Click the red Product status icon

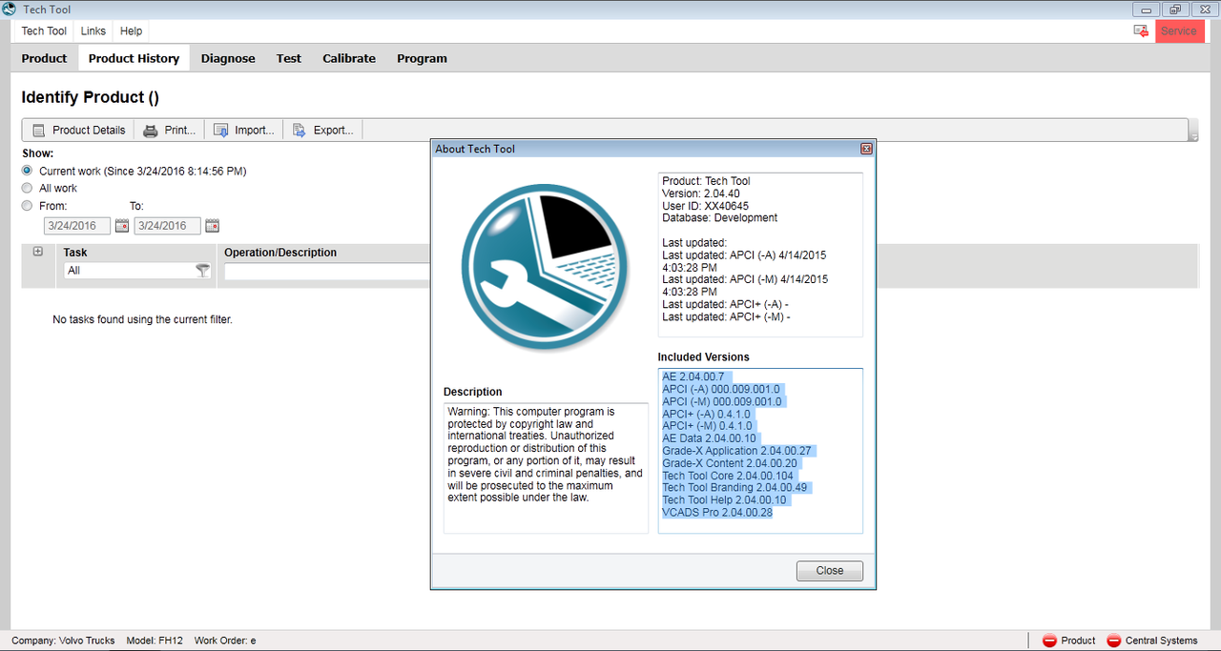(x=1049, y=641)
